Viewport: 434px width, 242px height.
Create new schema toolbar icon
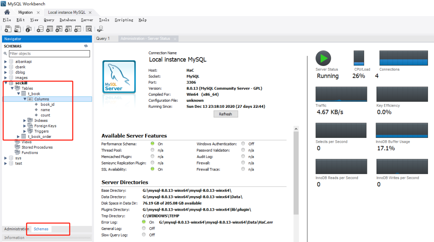tap(40, 29)
